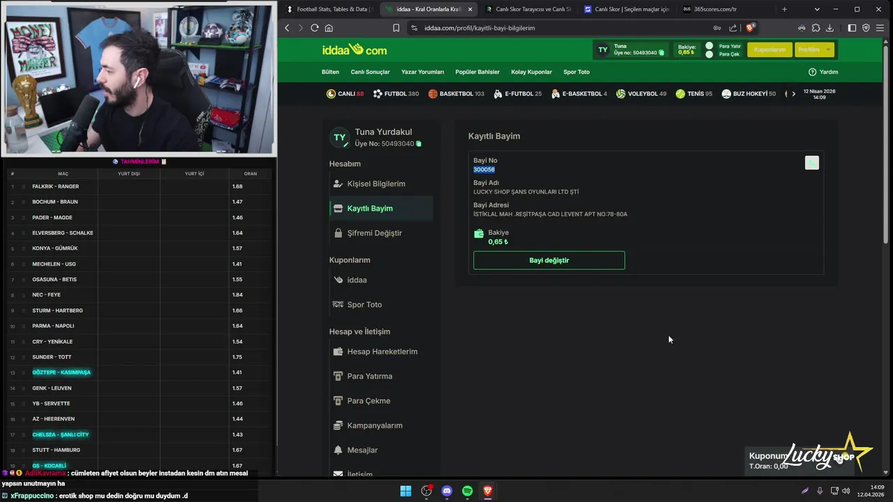Screen dimensions: 893x502
Task: Open Bülten menu item
Action: (330, 72)
